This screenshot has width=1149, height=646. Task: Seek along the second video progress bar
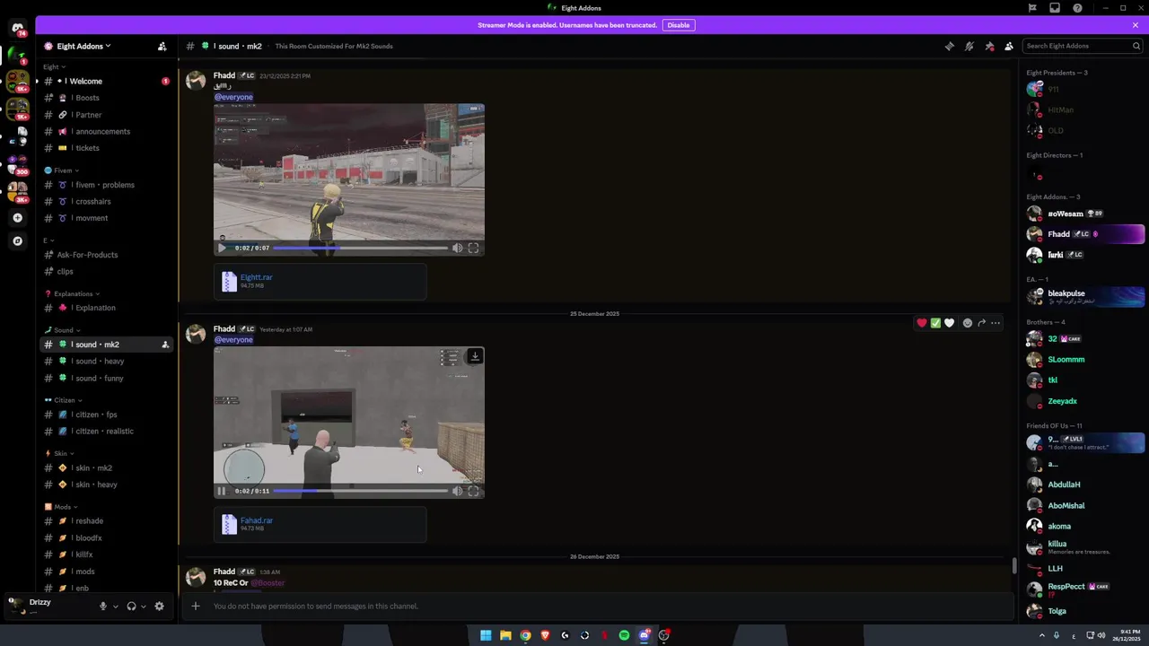pos(360,491)
